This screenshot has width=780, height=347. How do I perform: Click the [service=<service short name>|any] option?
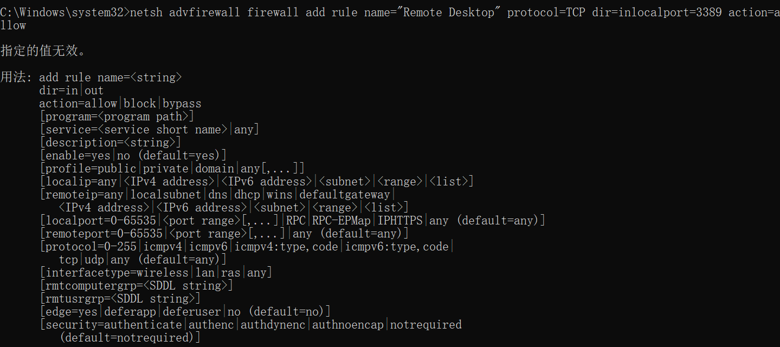150,130
